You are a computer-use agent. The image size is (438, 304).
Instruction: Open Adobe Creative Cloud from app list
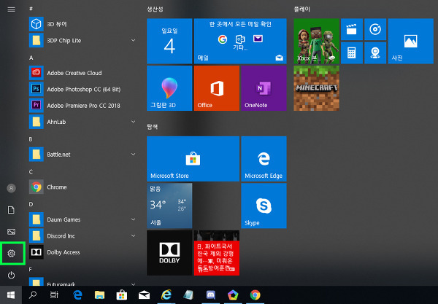point(82,73)
